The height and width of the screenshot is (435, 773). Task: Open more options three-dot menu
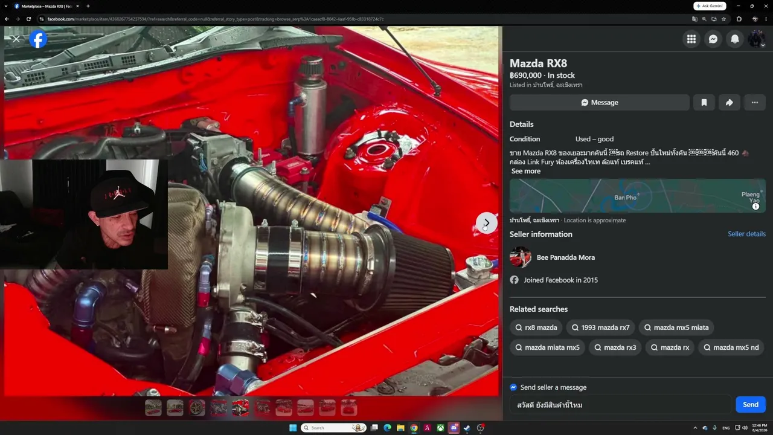tap(754, 103)
